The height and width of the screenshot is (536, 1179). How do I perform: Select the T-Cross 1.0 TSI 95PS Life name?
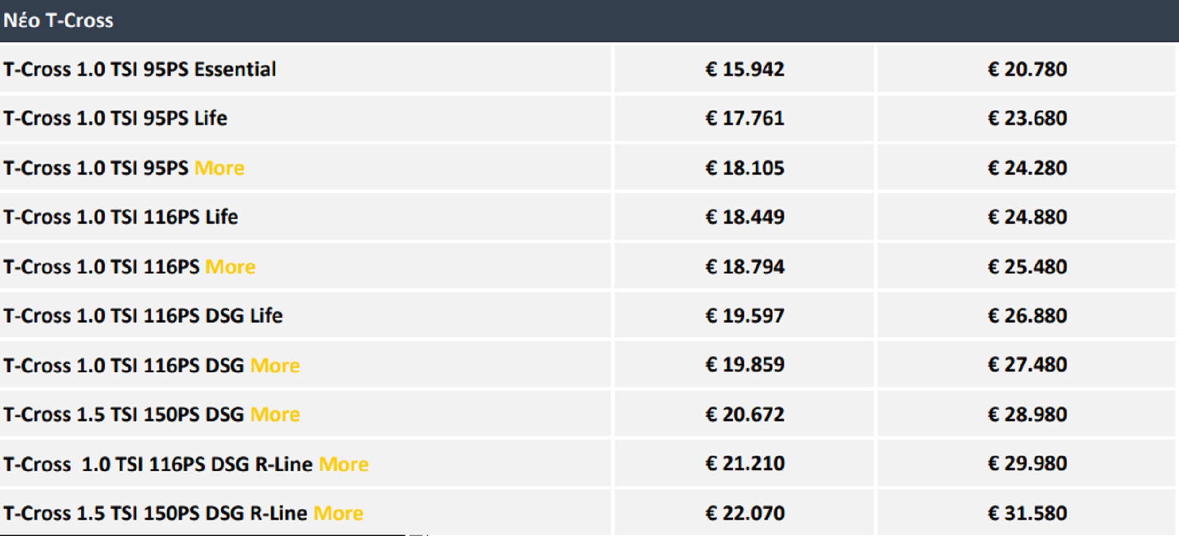tap(115, 118)
